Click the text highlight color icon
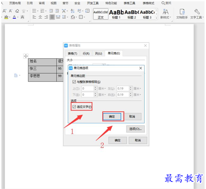The image size is (206, 189). pos(6,17)
